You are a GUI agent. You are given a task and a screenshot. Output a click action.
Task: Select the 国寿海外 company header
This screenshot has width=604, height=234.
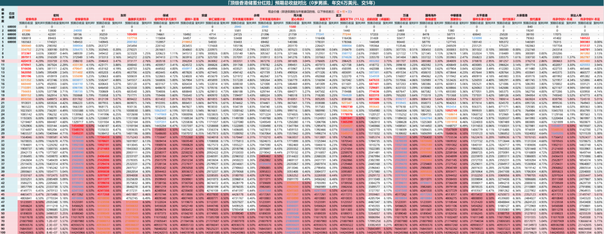click(x=432, y=16)
